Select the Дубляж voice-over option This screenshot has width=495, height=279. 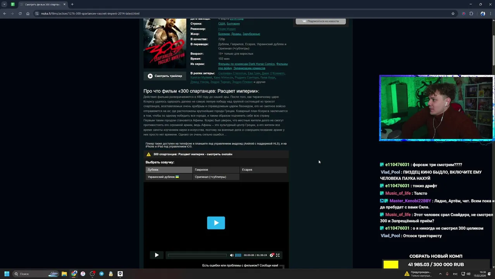pos(169,170)
